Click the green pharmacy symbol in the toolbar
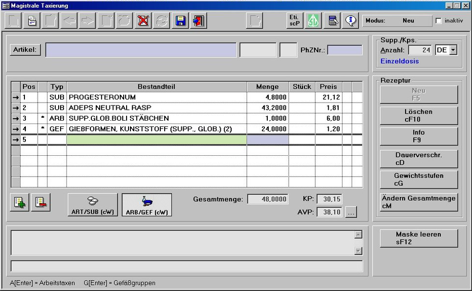The height and width of the screenshot is (291, 472). [x=313, y=20]
